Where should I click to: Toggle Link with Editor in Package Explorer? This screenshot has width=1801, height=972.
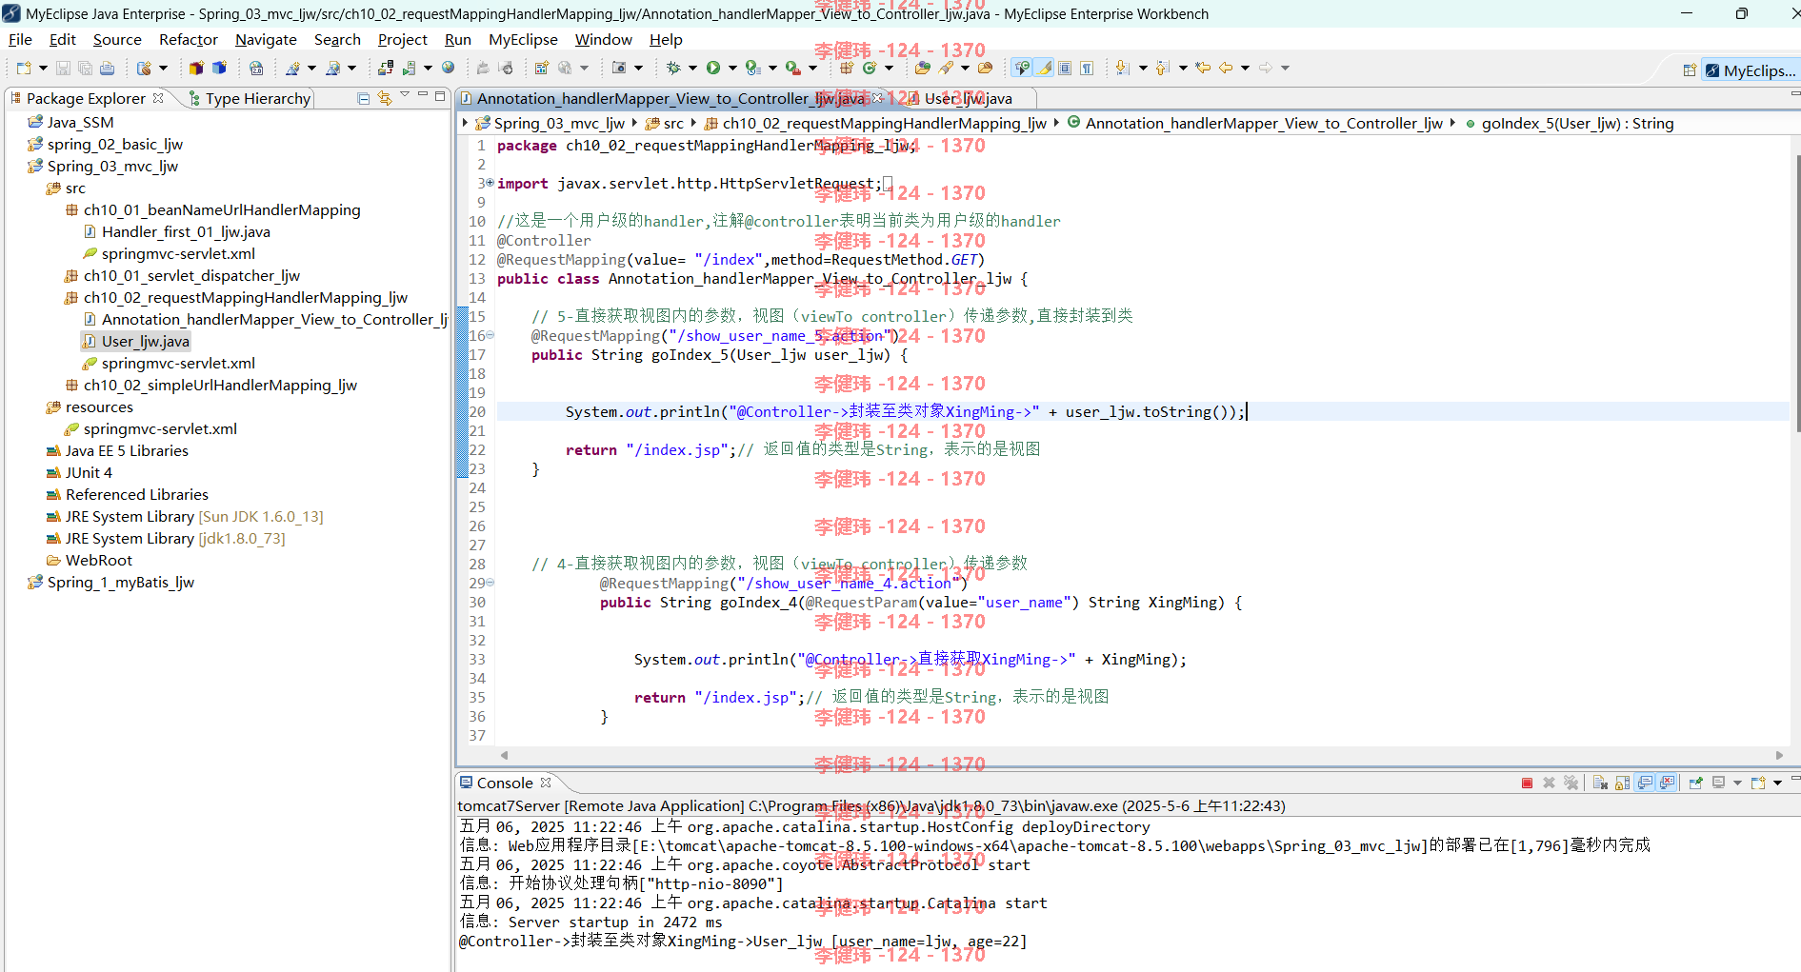click(385, 98)
